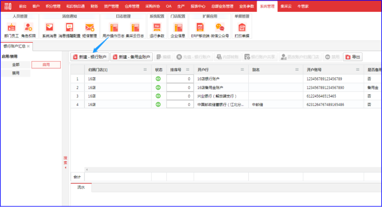Open 集采云日志 icon
382x207 pixels.
pyautogui.click(x=135, y=30)
